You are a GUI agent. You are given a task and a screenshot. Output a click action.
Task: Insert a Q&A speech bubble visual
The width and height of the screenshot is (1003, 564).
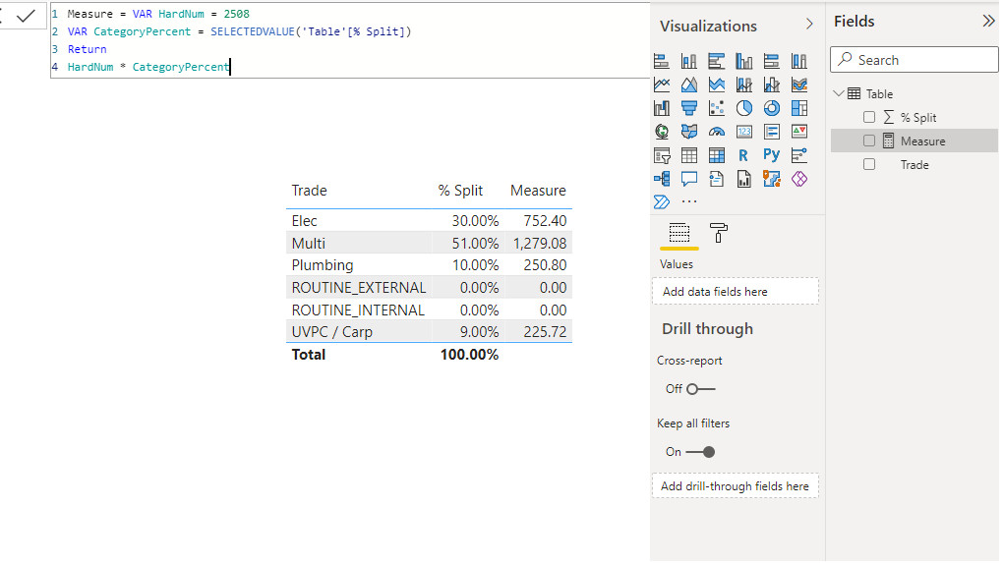point(689,179)
